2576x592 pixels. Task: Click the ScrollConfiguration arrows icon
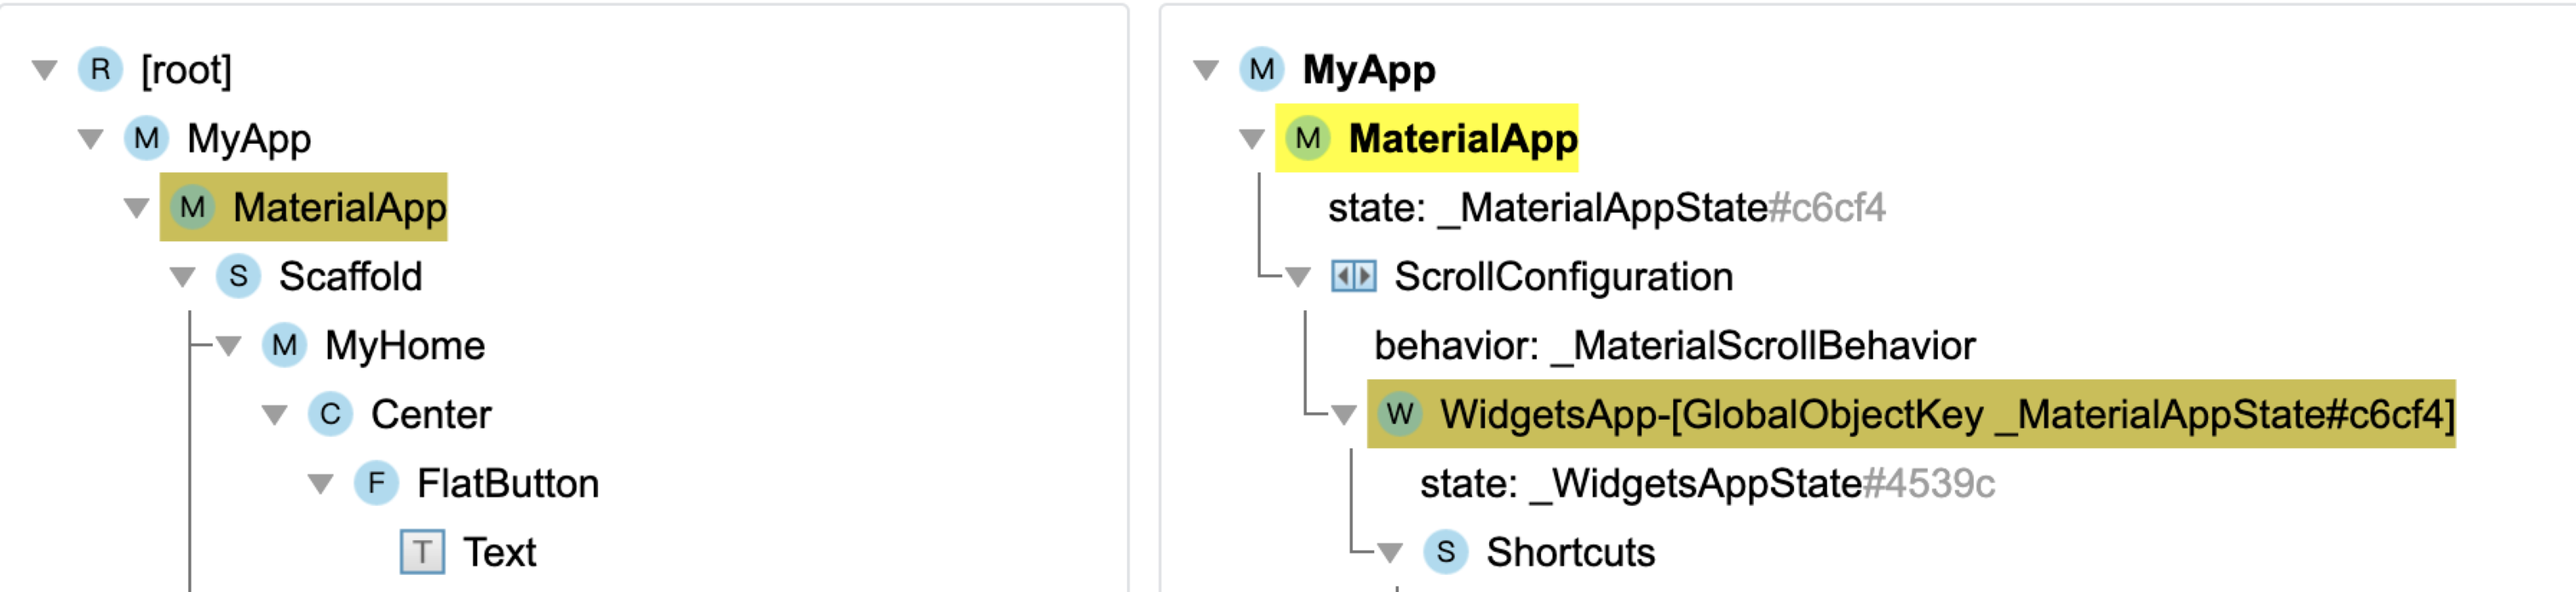[1353, 277]
